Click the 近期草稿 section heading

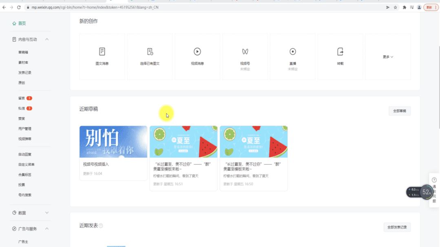coord(88,109)
